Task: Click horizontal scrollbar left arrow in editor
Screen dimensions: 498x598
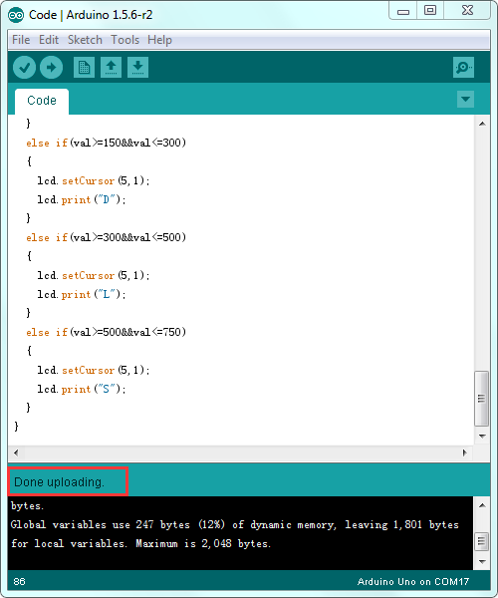Action: 16,452
